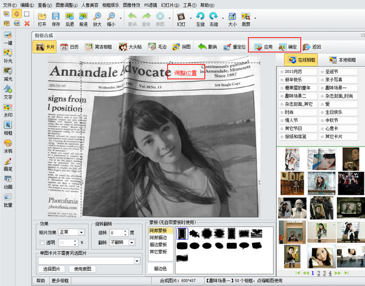Viewport: 365px width, 286px height.
Task: Start slideshow with the 幻灯 icon
Action: 181,19
